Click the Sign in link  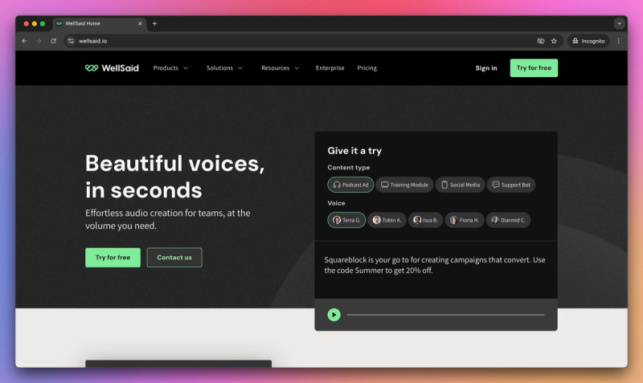pos(486,68)
